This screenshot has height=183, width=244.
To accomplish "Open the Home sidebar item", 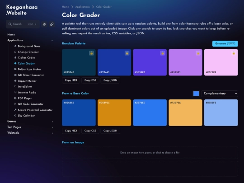I will (11, 34).
